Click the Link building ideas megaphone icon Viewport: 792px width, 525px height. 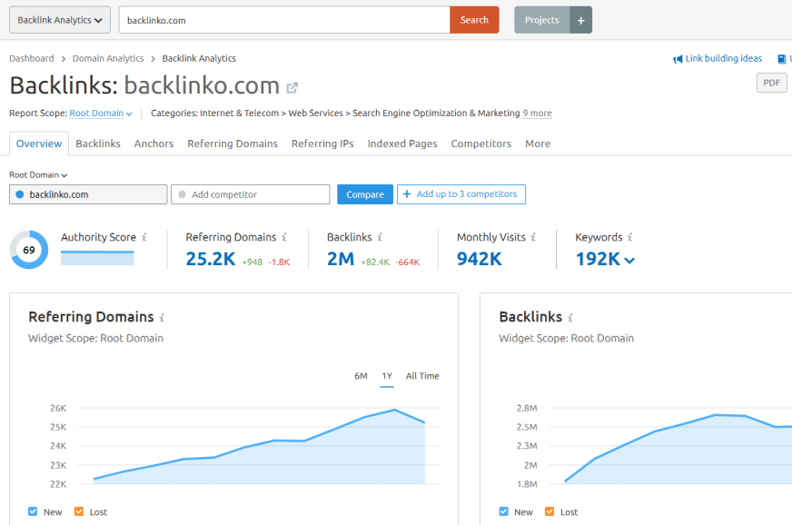[x=678, y=59]
